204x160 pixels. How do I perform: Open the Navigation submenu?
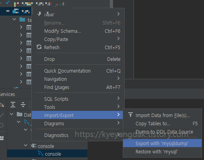pyautogui.click(x=78, y=79)
